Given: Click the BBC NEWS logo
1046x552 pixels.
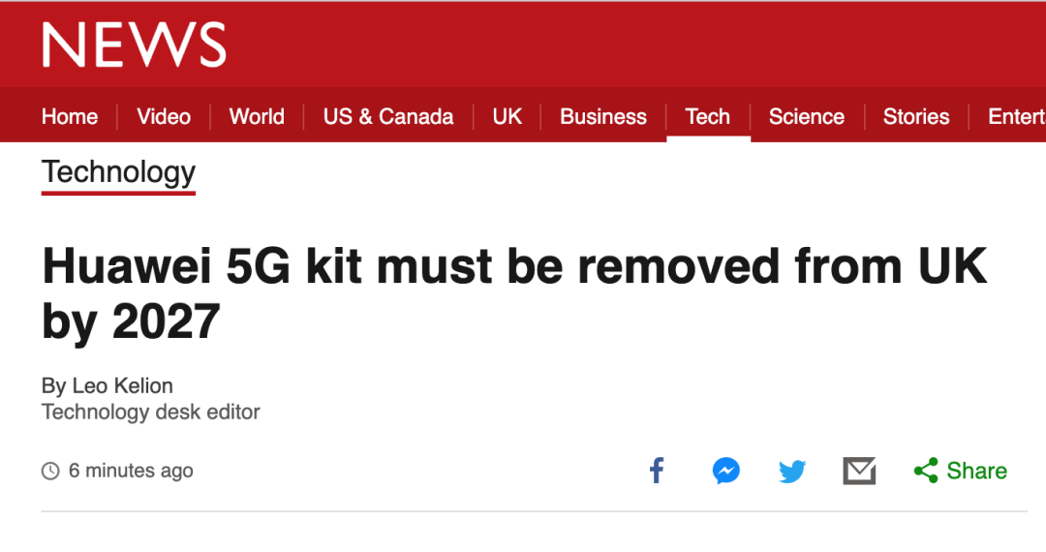Looking at the screenshot, I should 134,46.
